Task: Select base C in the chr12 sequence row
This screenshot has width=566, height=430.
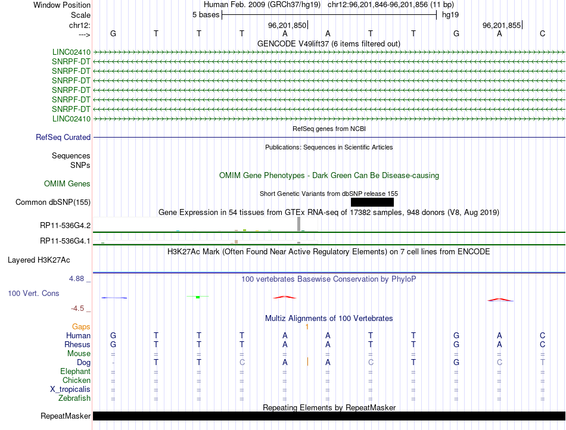Action: click(542, 33)
